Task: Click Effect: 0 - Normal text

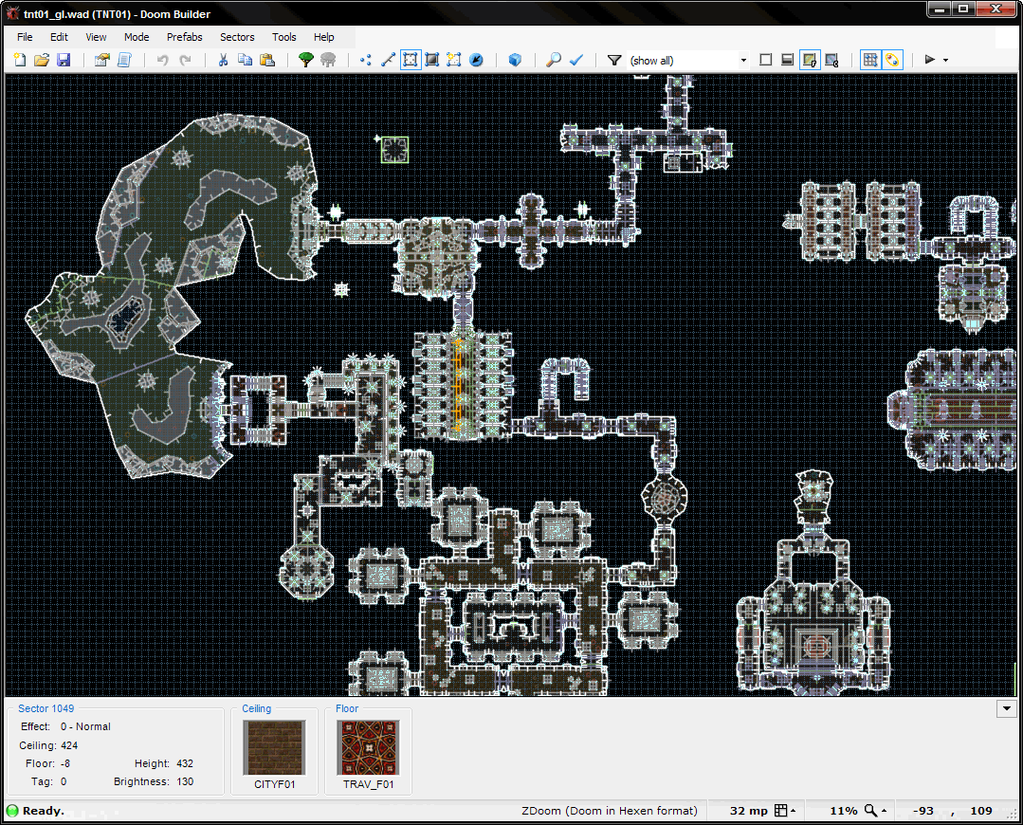Action: tap(65, 726)
